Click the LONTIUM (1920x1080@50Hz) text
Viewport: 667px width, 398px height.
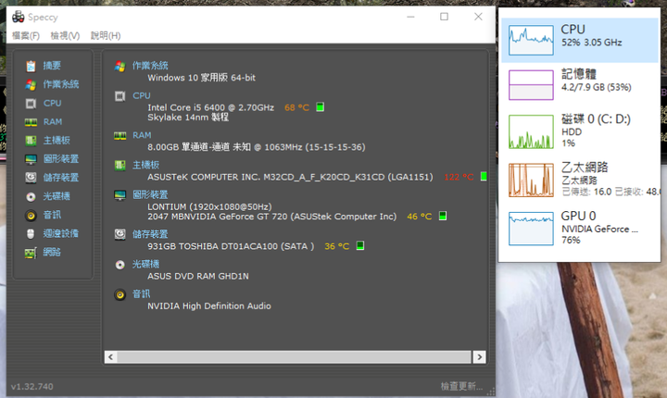209,206
